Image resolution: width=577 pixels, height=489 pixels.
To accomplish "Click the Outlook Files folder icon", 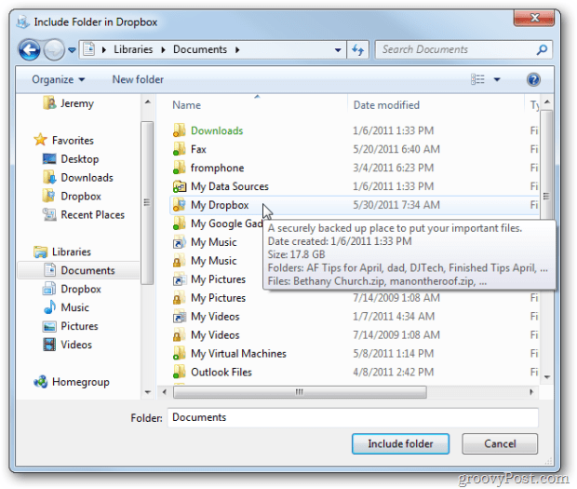I will [180, 373].
